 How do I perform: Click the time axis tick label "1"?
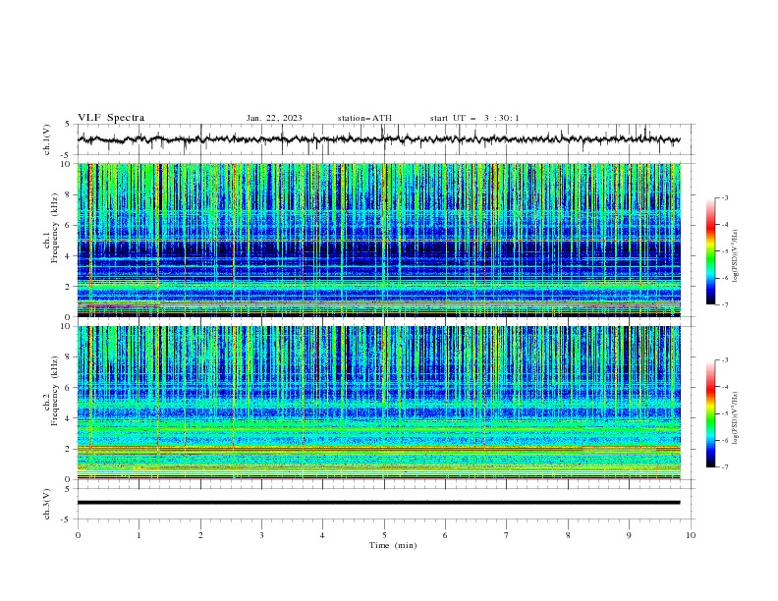(x=139, y=535)
